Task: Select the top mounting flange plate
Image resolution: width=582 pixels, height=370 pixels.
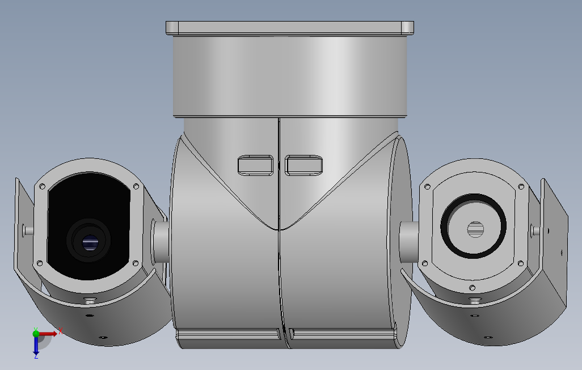Action: (289, 28)
